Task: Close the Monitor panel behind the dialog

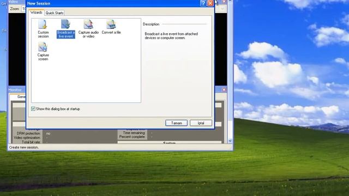Action: coord(224,89)
